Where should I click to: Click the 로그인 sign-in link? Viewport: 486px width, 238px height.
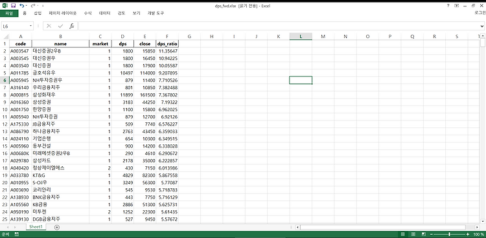pos(480,13)
